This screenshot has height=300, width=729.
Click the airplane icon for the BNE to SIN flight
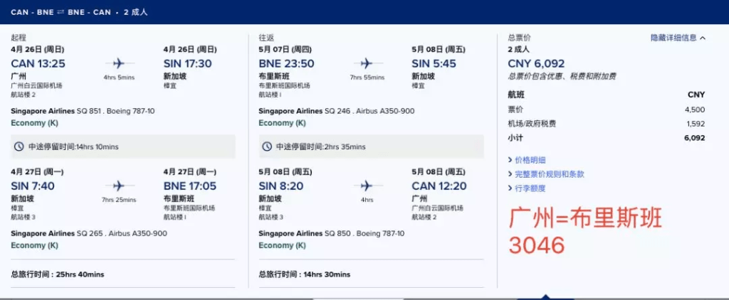pos(367,63)
